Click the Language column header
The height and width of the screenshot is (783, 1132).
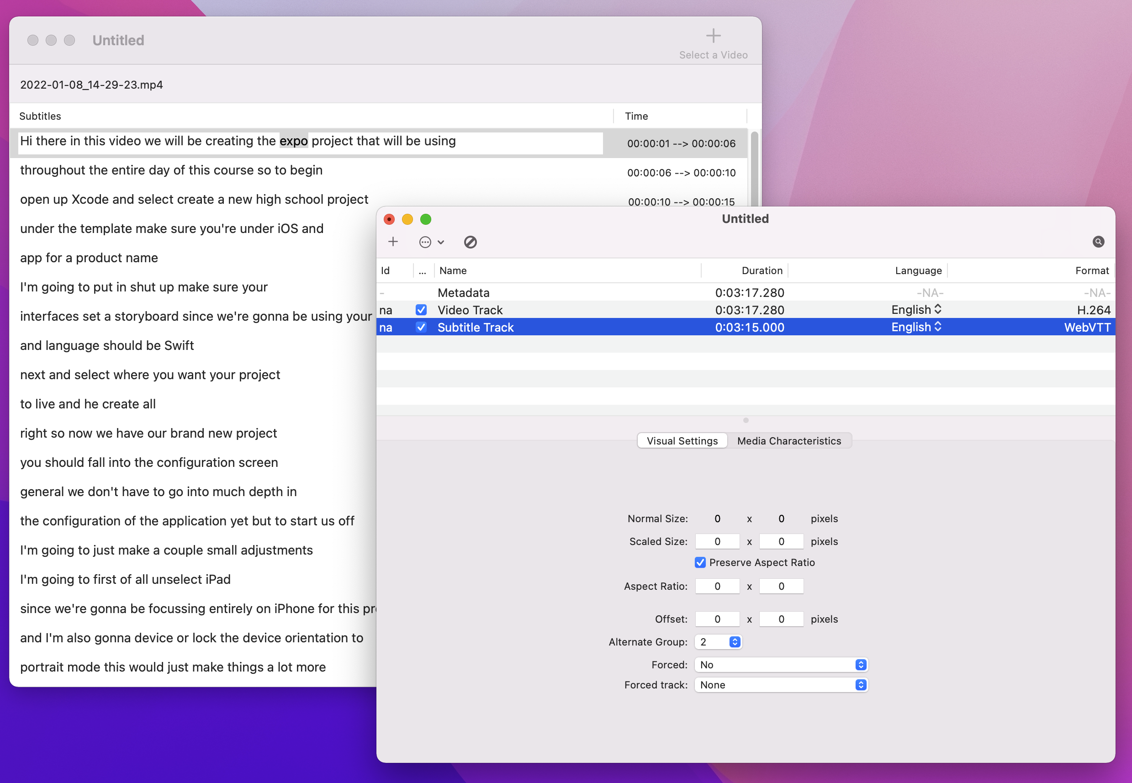point(918,270)
